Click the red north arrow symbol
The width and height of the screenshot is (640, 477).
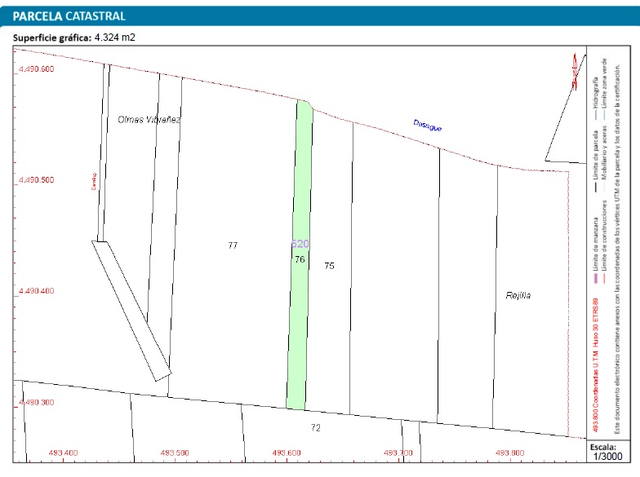[x=574, y=71]
